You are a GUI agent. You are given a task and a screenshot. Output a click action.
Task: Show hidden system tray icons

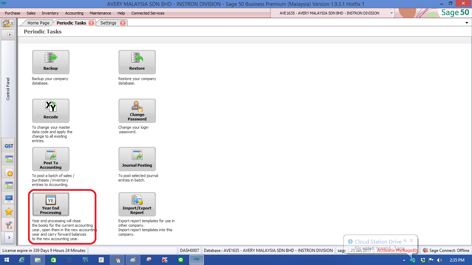[404, 260]
